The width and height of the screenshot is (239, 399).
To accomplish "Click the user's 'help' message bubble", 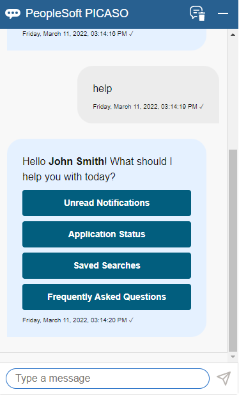I will 148,95.
